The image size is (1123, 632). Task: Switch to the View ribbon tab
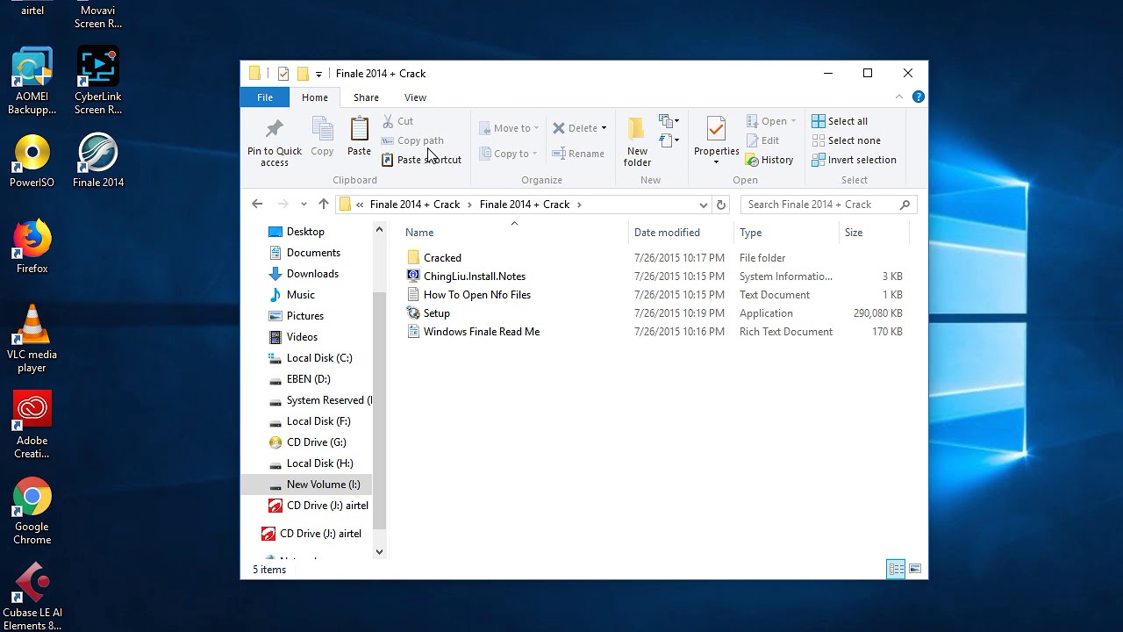pyautogui.click(x=415, y=97)
